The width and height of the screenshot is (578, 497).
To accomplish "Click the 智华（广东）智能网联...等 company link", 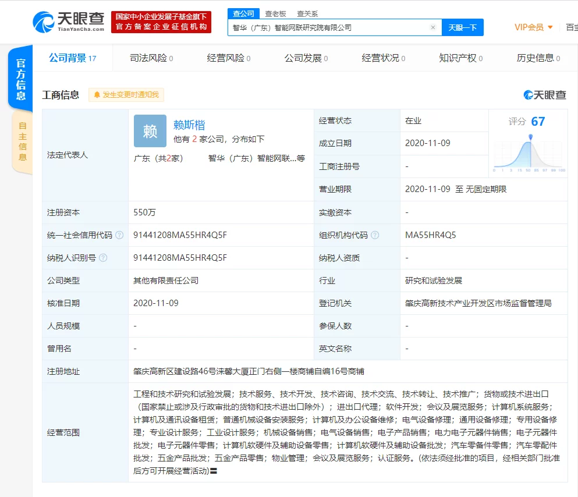I will coord(257,158).
